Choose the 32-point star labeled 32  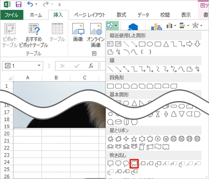(197, 139)
